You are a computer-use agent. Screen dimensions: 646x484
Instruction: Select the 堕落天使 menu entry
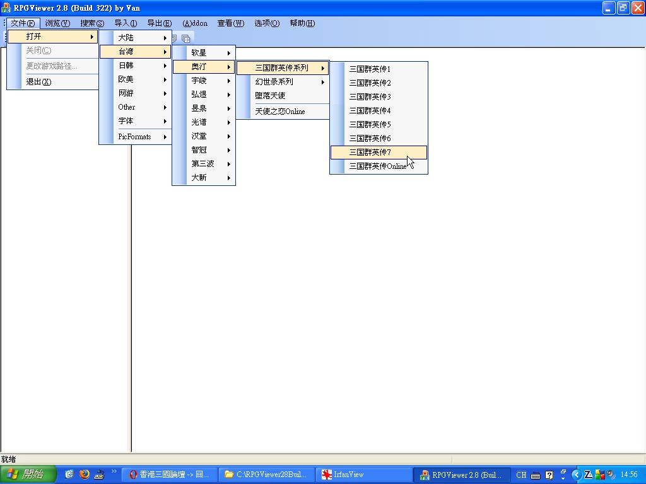[x=283, y=96]
